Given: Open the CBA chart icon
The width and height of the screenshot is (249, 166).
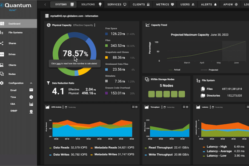Looking at the screenshot, I should click(31, 104).
